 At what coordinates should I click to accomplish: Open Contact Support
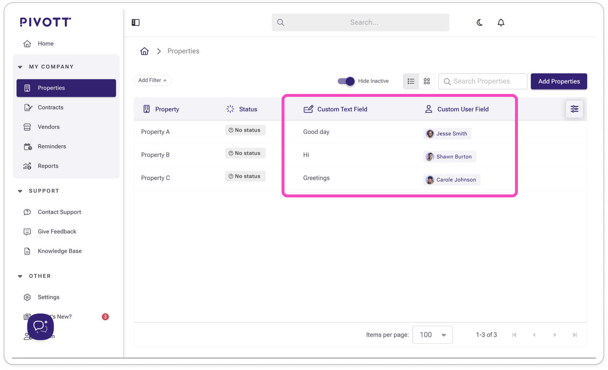[66, 212]
